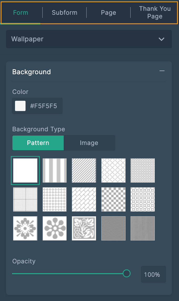Choose the diamond lattice pattern
This screenshot has width=179, height=301.
113,170
